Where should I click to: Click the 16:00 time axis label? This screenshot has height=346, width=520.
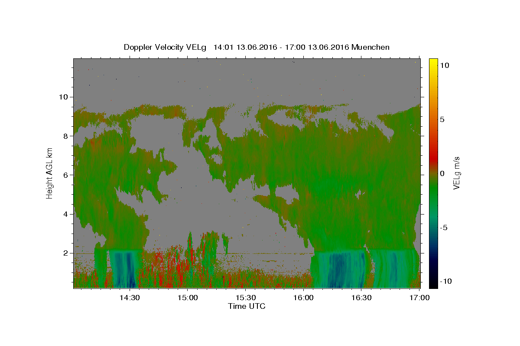[304, 298]
